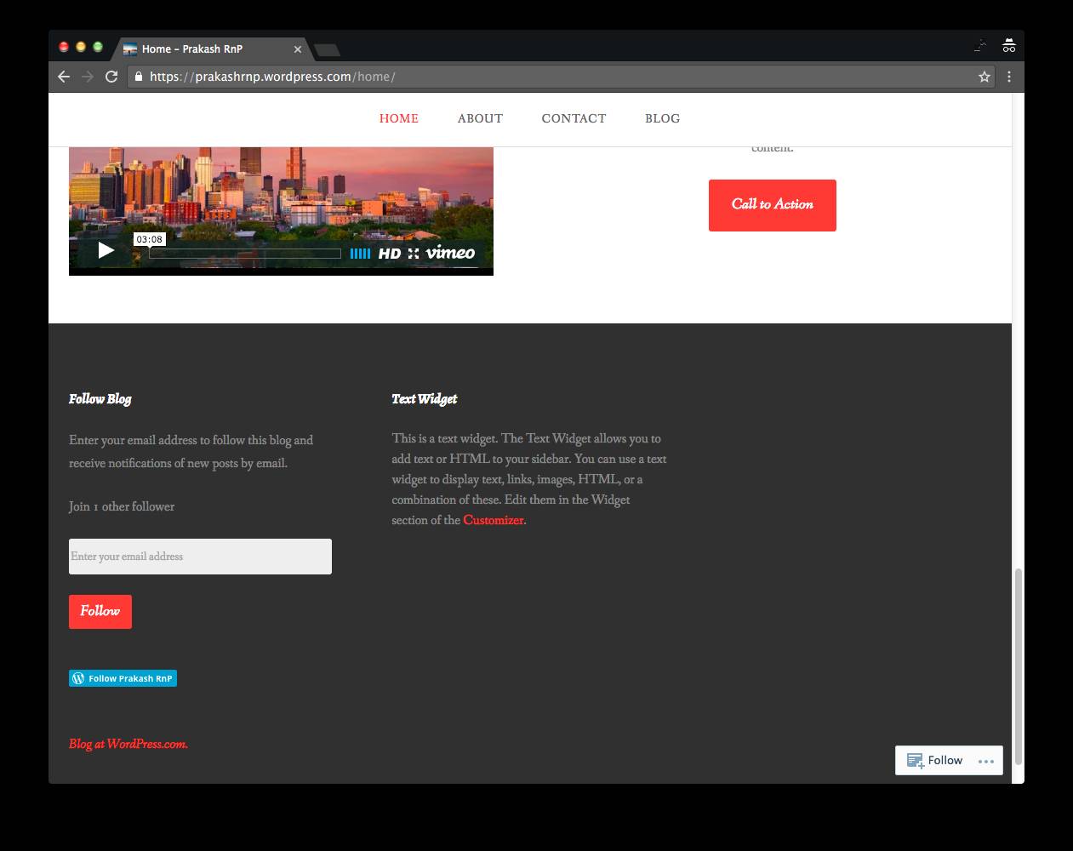
Task: Click the blue Follow Prakash RnP badge
Action: pos(123,678)
